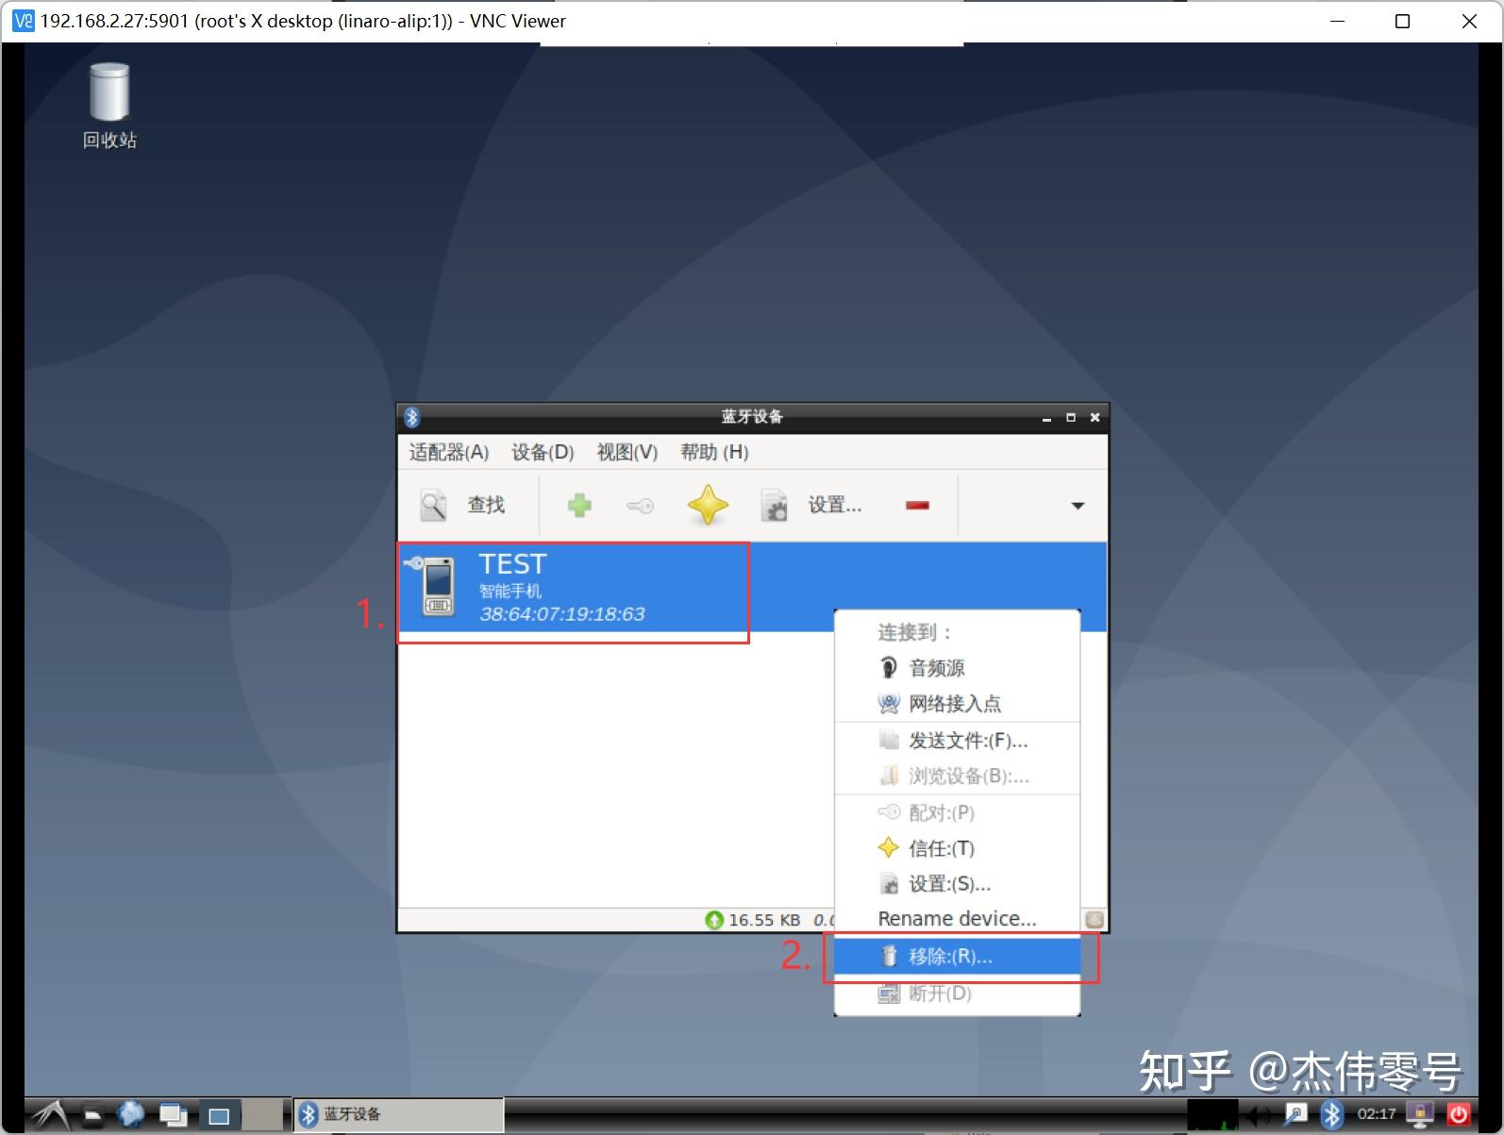
Task: Click the screen lock monitor tray icon
Action: [1420, 1114]
